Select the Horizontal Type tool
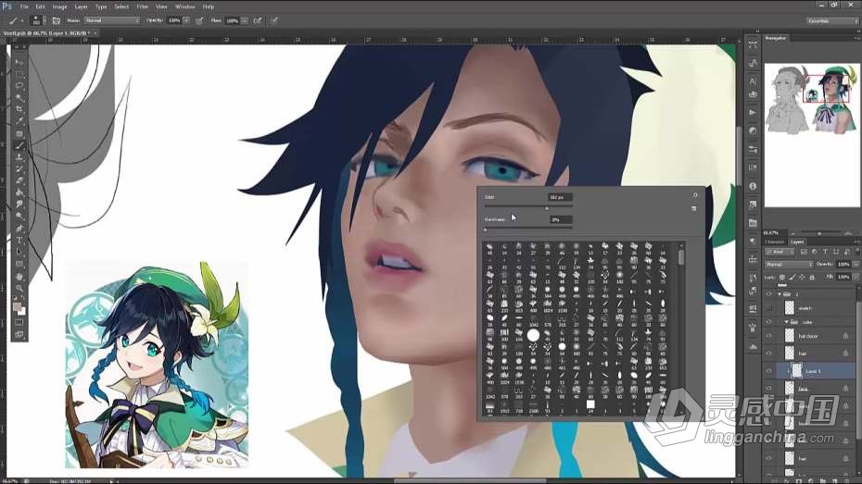Screen dimensions: 862x484 pyautogui.click(x=19, y=241)
